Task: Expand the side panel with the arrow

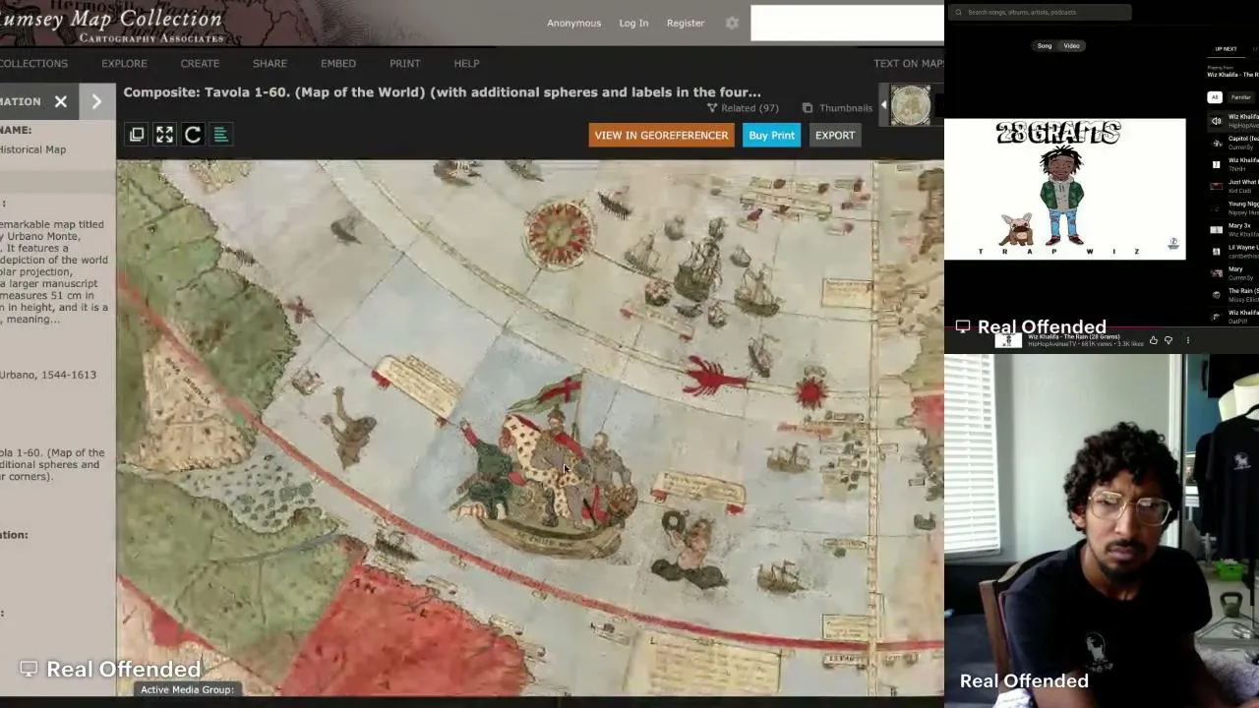Action: 96,101
